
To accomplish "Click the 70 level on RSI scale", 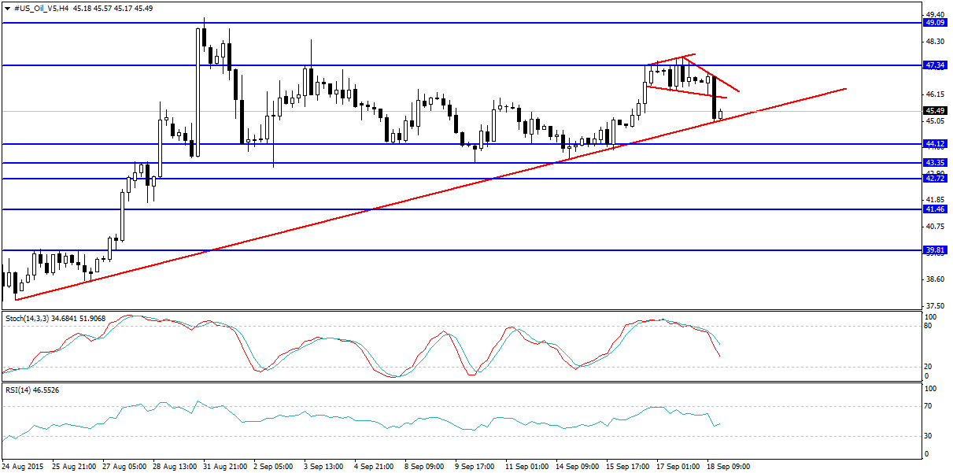I will pos(929,406).
